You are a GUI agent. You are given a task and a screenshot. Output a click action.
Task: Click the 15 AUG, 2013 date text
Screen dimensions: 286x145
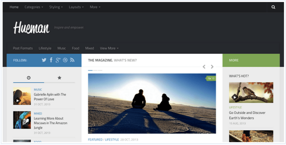click(237, 123)
